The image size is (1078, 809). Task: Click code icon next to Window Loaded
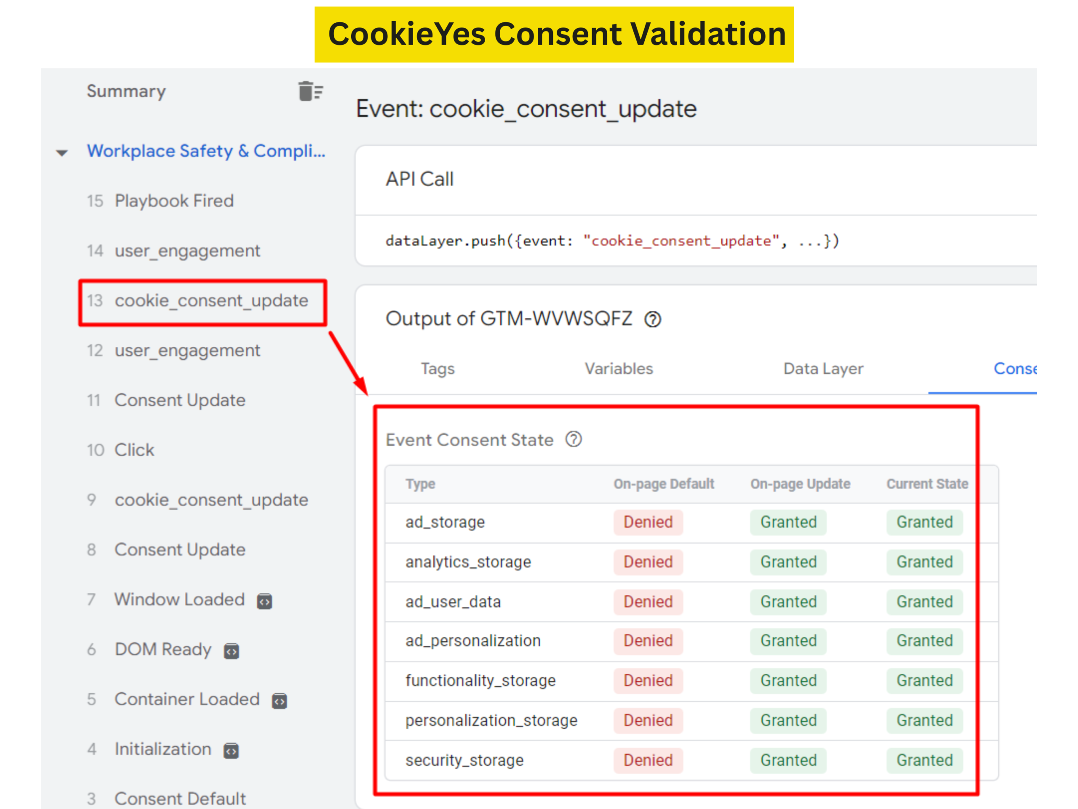tap(264, 601)
